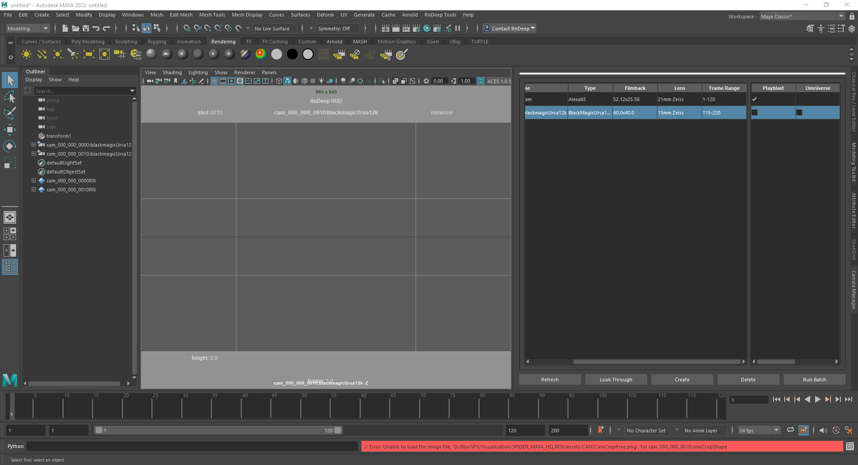This screenshot has width=858, height=465.
Task: Toggle the Auto keyframe icon
Action: point(836,431)
